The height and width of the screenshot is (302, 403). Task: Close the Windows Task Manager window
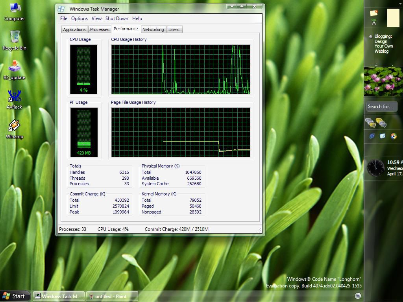(255, 6)
